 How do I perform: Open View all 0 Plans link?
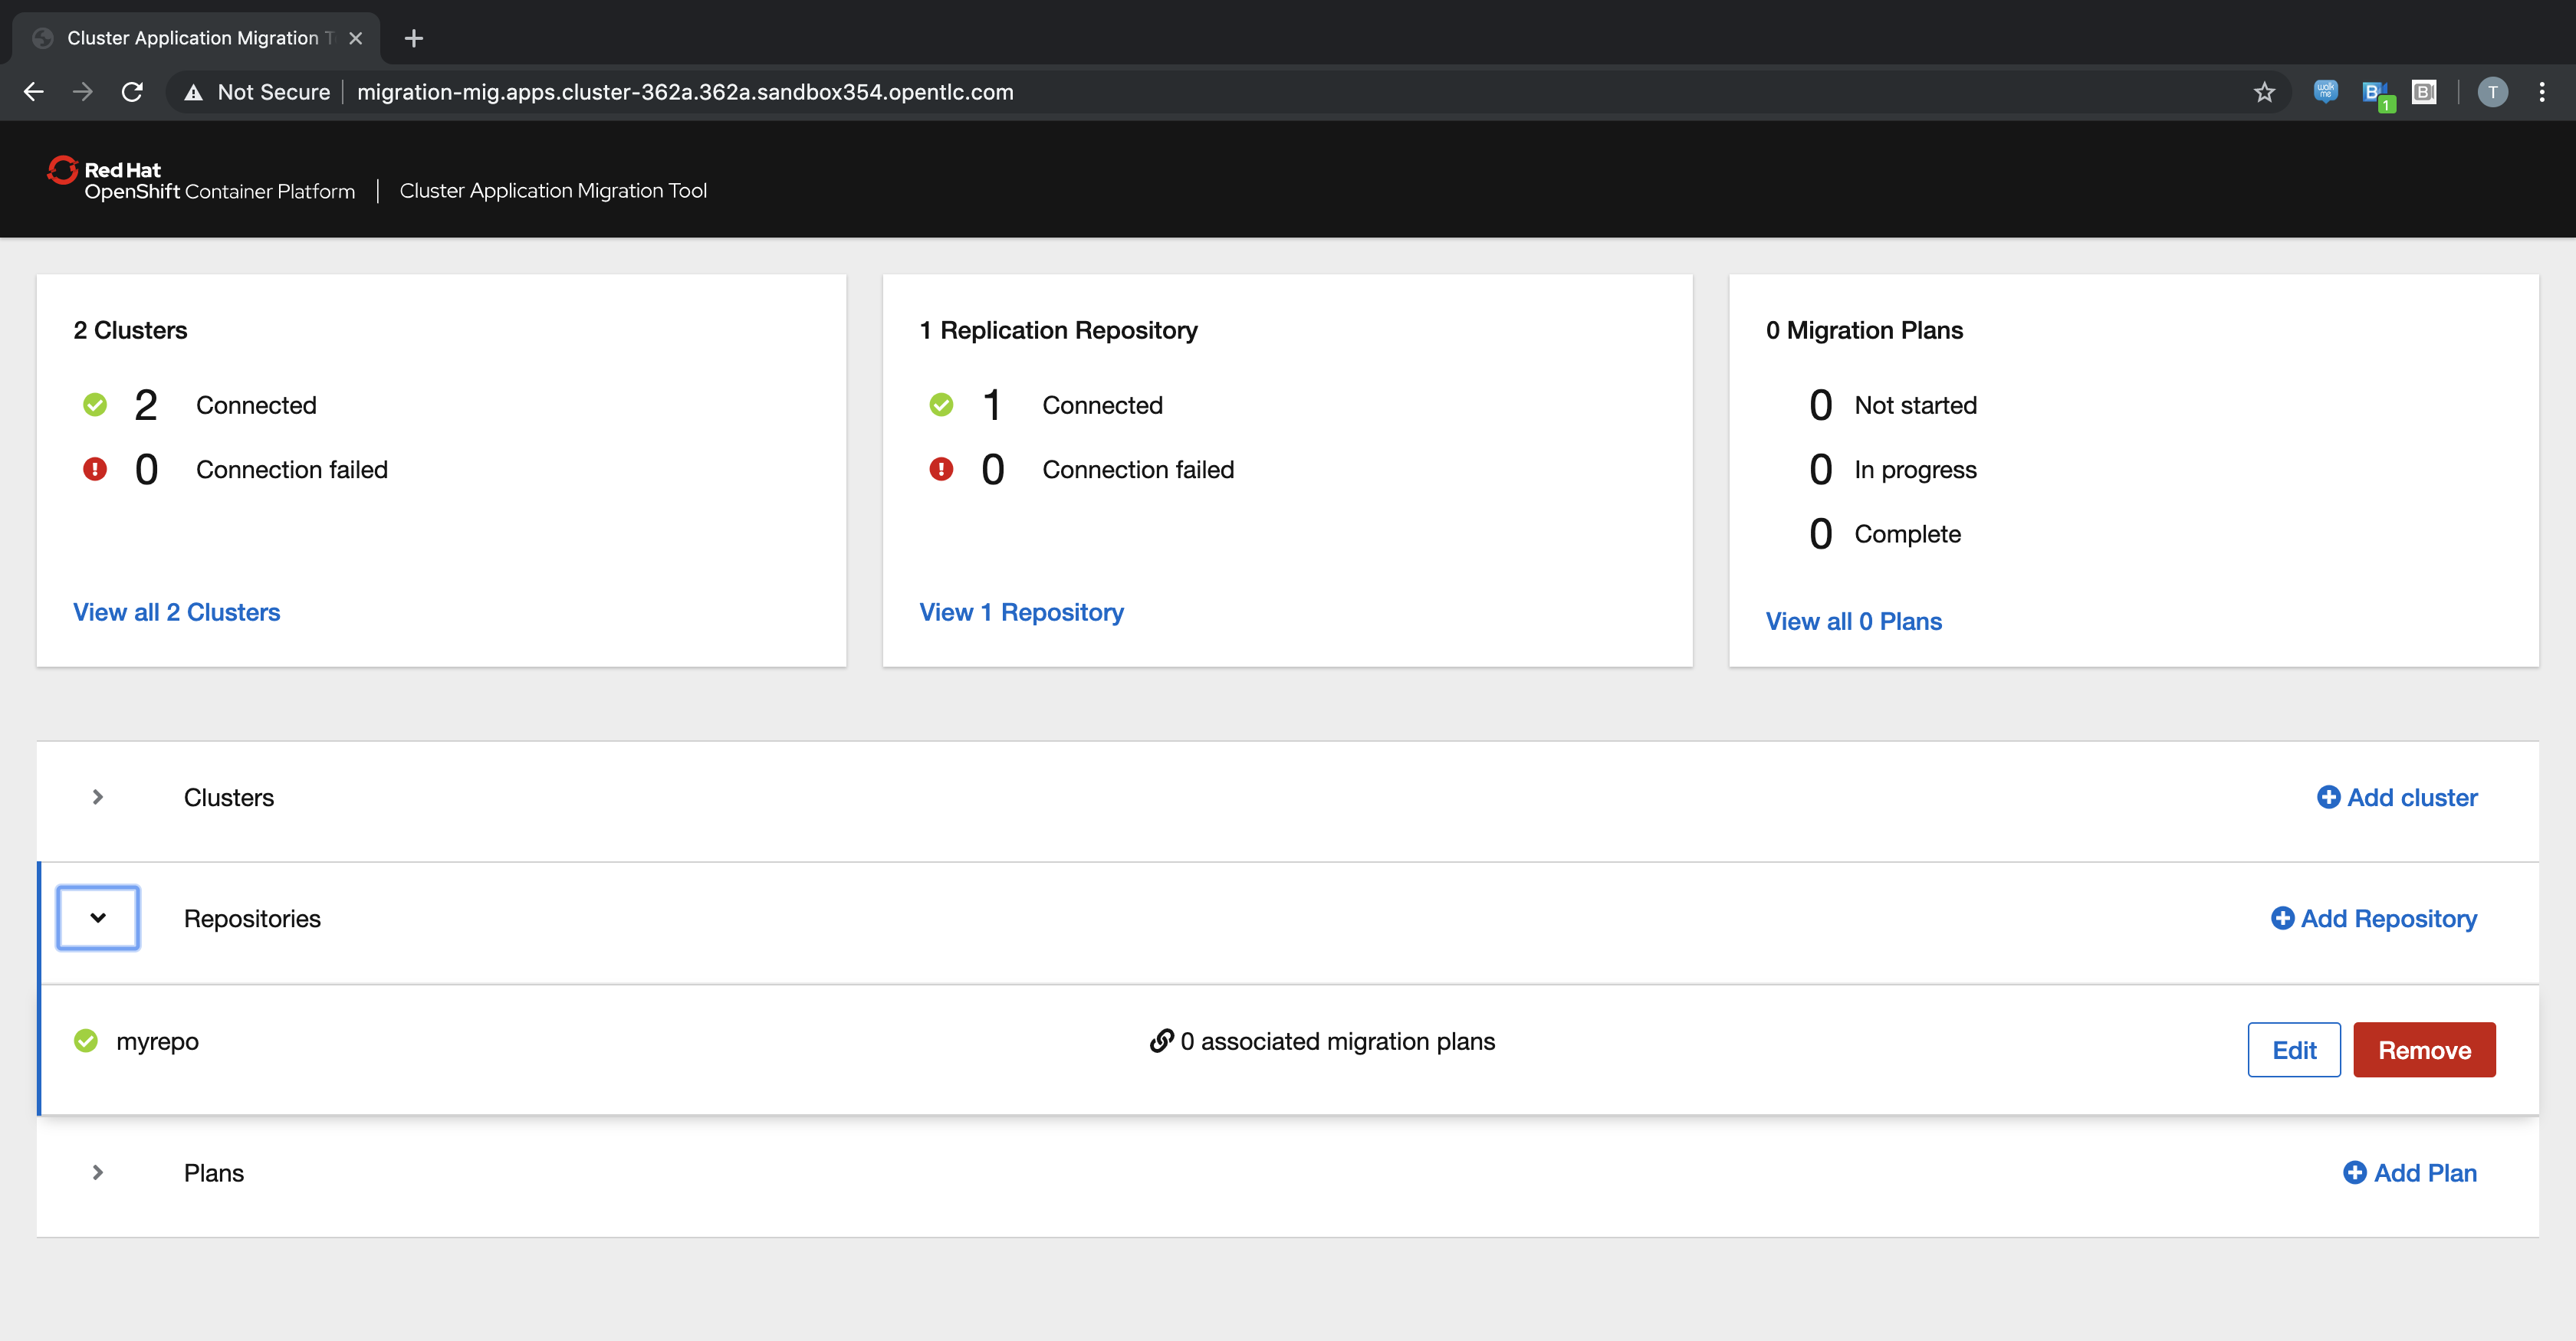coord(1853,621)
